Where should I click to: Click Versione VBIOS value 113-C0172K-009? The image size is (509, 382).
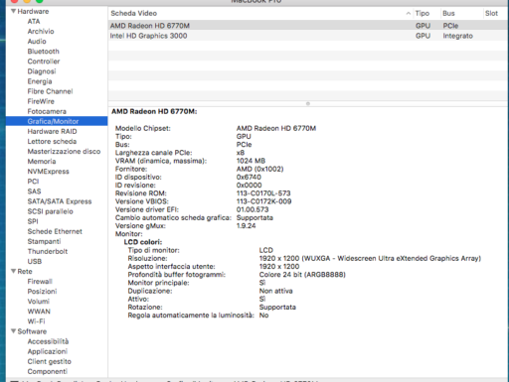pyautogui.click(x=263, y=201)
